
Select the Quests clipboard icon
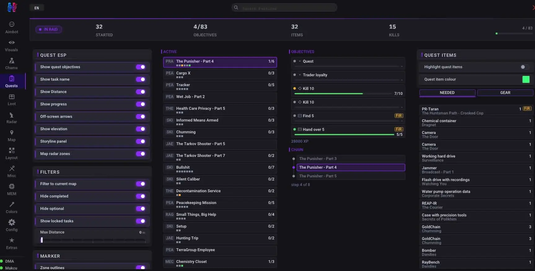(12, 78)
